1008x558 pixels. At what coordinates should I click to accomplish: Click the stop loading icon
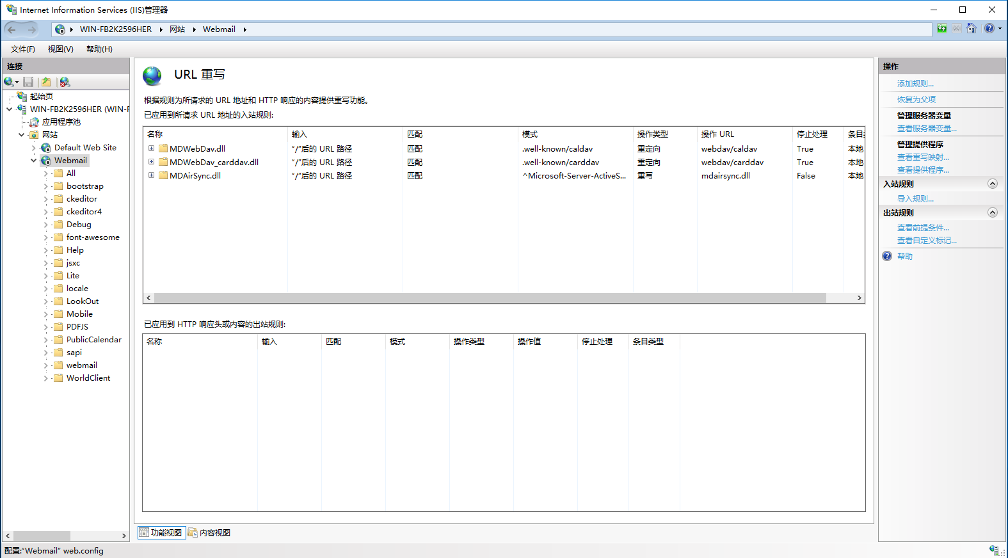pyautogui.click(x=957, y=29)
